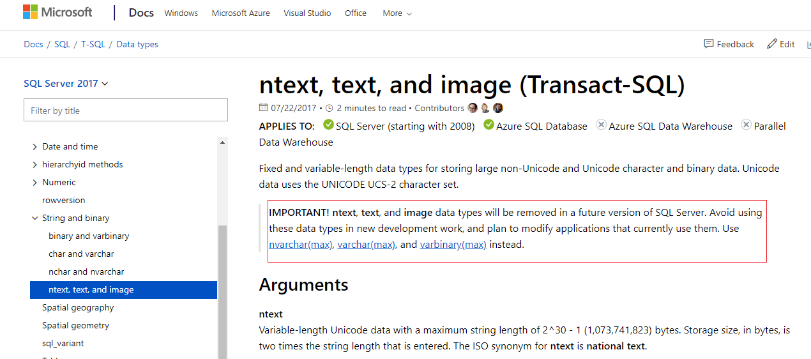The height and width of the screenshot is (359, 811).
Task: Click the first contributor avatar
Action: (473, 108)
